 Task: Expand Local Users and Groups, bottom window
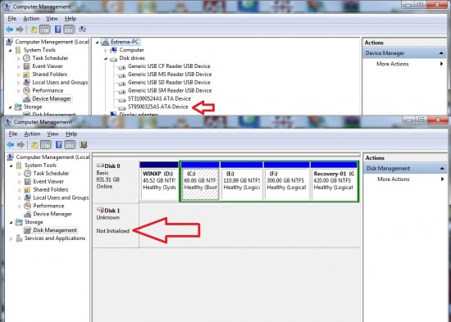pyautogui.click(x=20, y=198)
